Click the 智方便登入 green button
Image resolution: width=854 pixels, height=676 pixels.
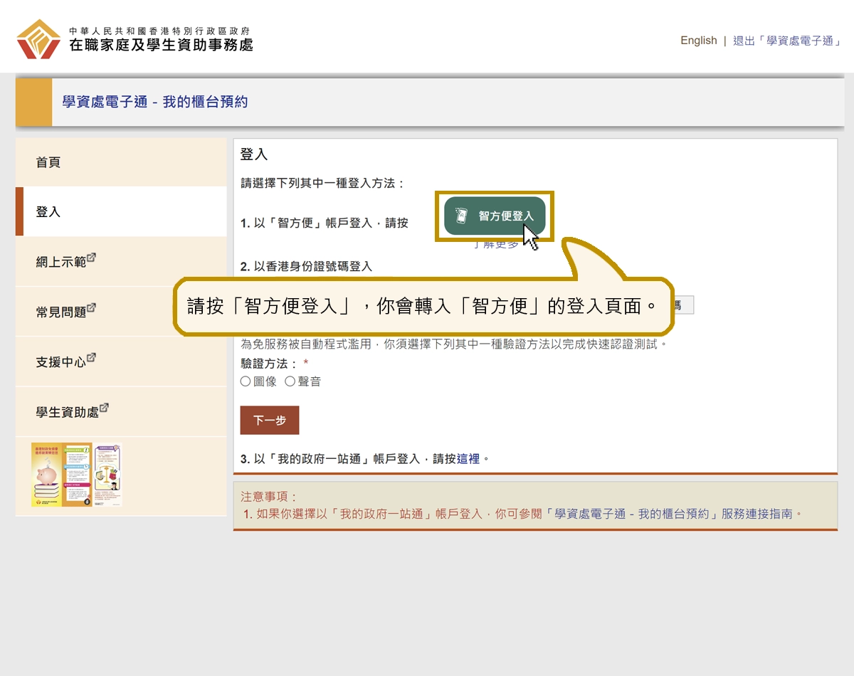[x=495, y=216]
